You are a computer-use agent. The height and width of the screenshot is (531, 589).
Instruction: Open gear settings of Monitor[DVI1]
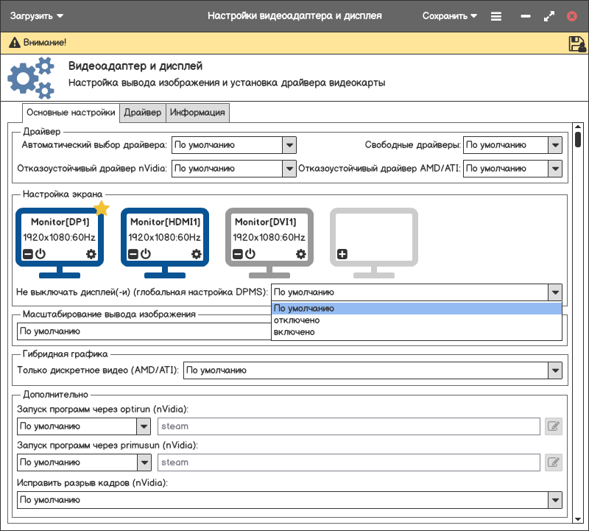point(301,254)
